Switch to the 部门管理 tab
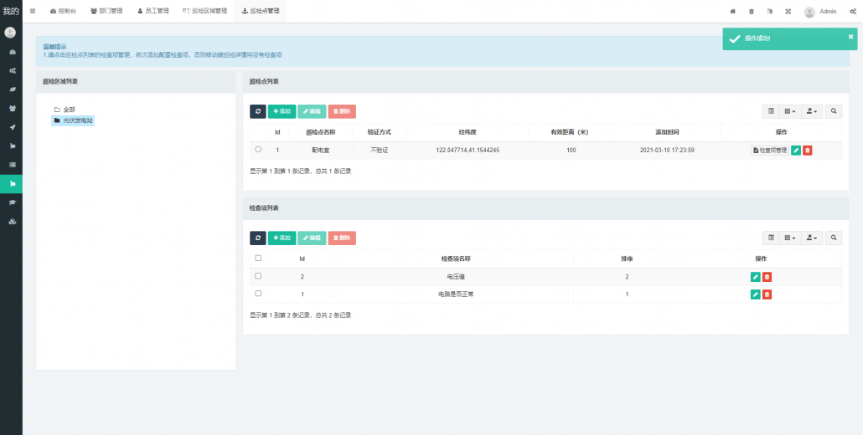This screenshot has height=435, width=863. (x=106, y=11)
